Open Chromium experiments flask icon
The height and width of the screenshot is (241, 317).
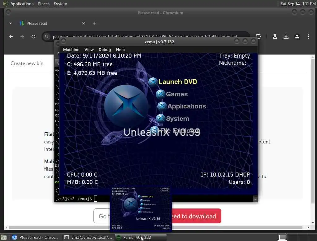pyautogui.click(x=275, y=37)
